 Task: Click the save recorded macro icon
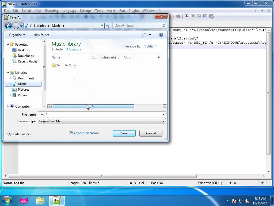(x=211, y=16)
